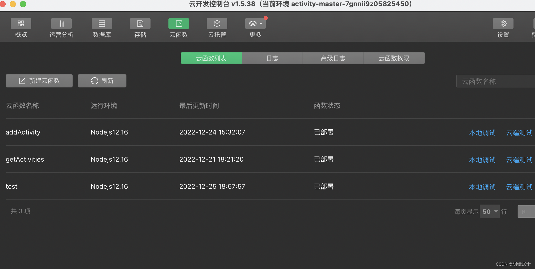535x269 pixels.
Task: Switch to 日志 logs tab
Action: (272, 58)
